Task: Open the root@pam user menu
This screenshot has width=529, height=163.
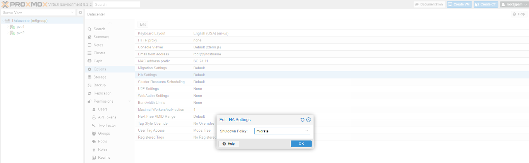Action: click(x=514, y=4)
